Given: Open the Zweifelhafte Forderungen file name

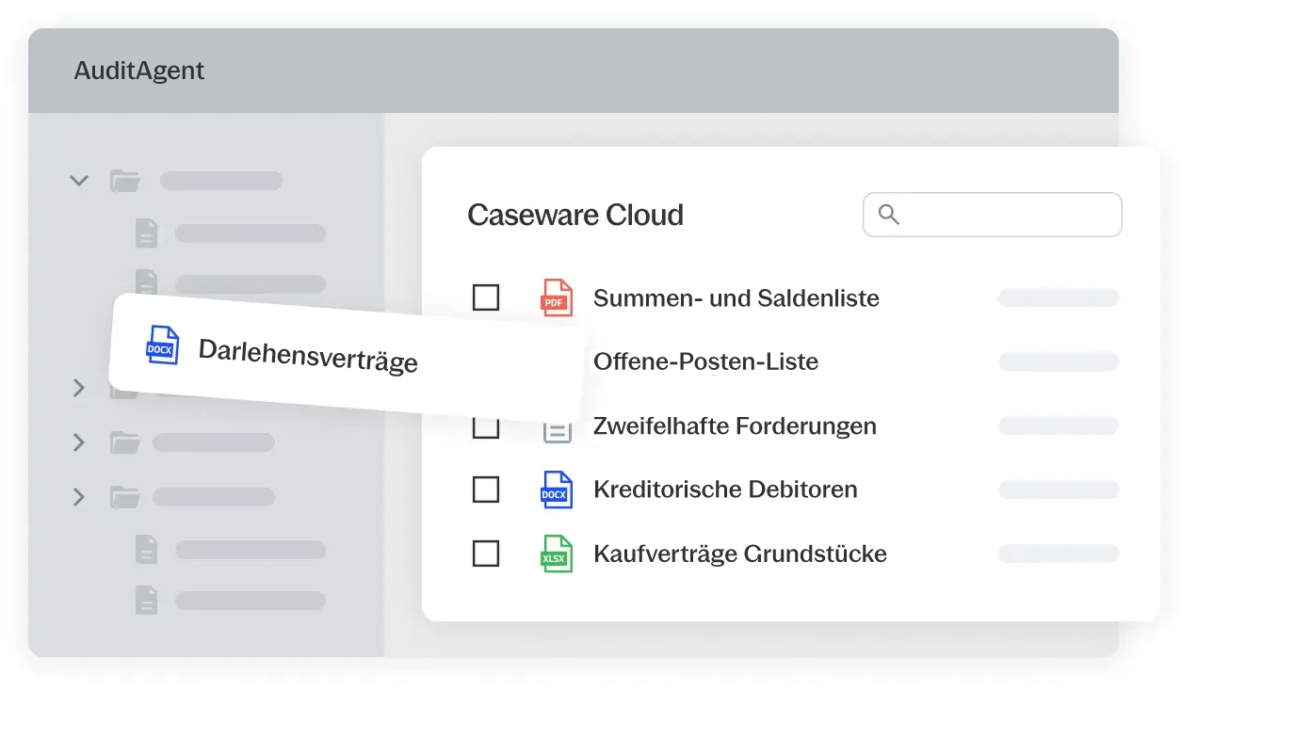Looking at the screenshot, I should click(x=735, y=425).
